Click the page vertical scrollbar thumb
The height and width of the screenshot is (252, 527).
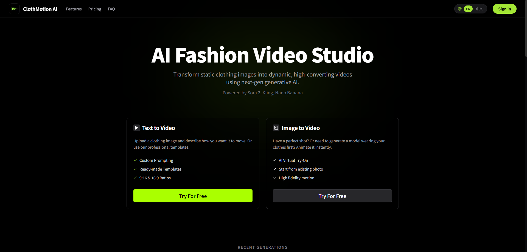(526, 28)
